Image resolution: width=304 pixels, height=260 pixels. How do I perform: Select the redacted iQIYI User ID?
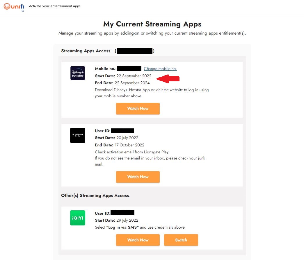[122, 213]
